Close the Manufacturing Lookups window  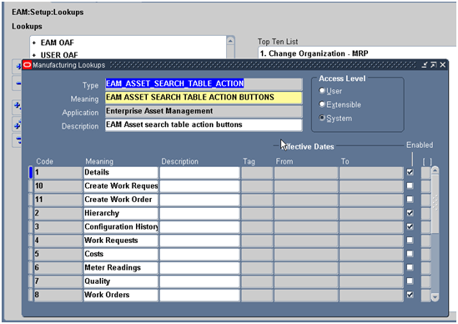pyautogui.click(x=442, y=65)
